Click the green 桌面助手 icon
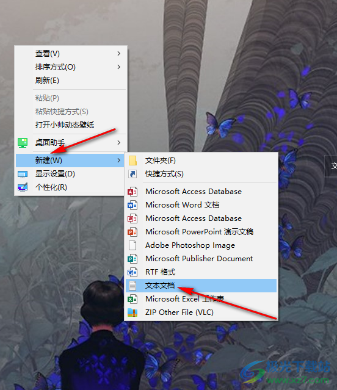This screenshot has width=337, height=390. (23, 143)
